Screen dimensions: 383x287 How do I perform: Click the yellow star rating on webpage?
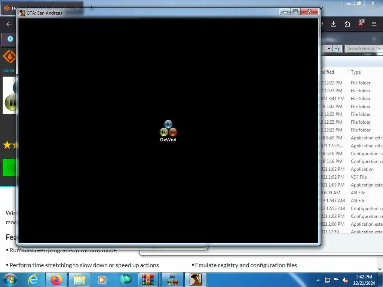point(9,145)
